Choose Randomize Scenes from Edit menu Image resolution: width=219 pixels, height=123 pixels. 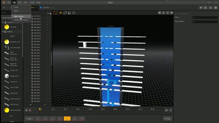(21, 20)
